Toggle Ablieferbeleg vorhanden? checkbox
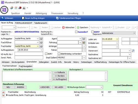This screenshot has width=138, height=104. click(59, 54)
